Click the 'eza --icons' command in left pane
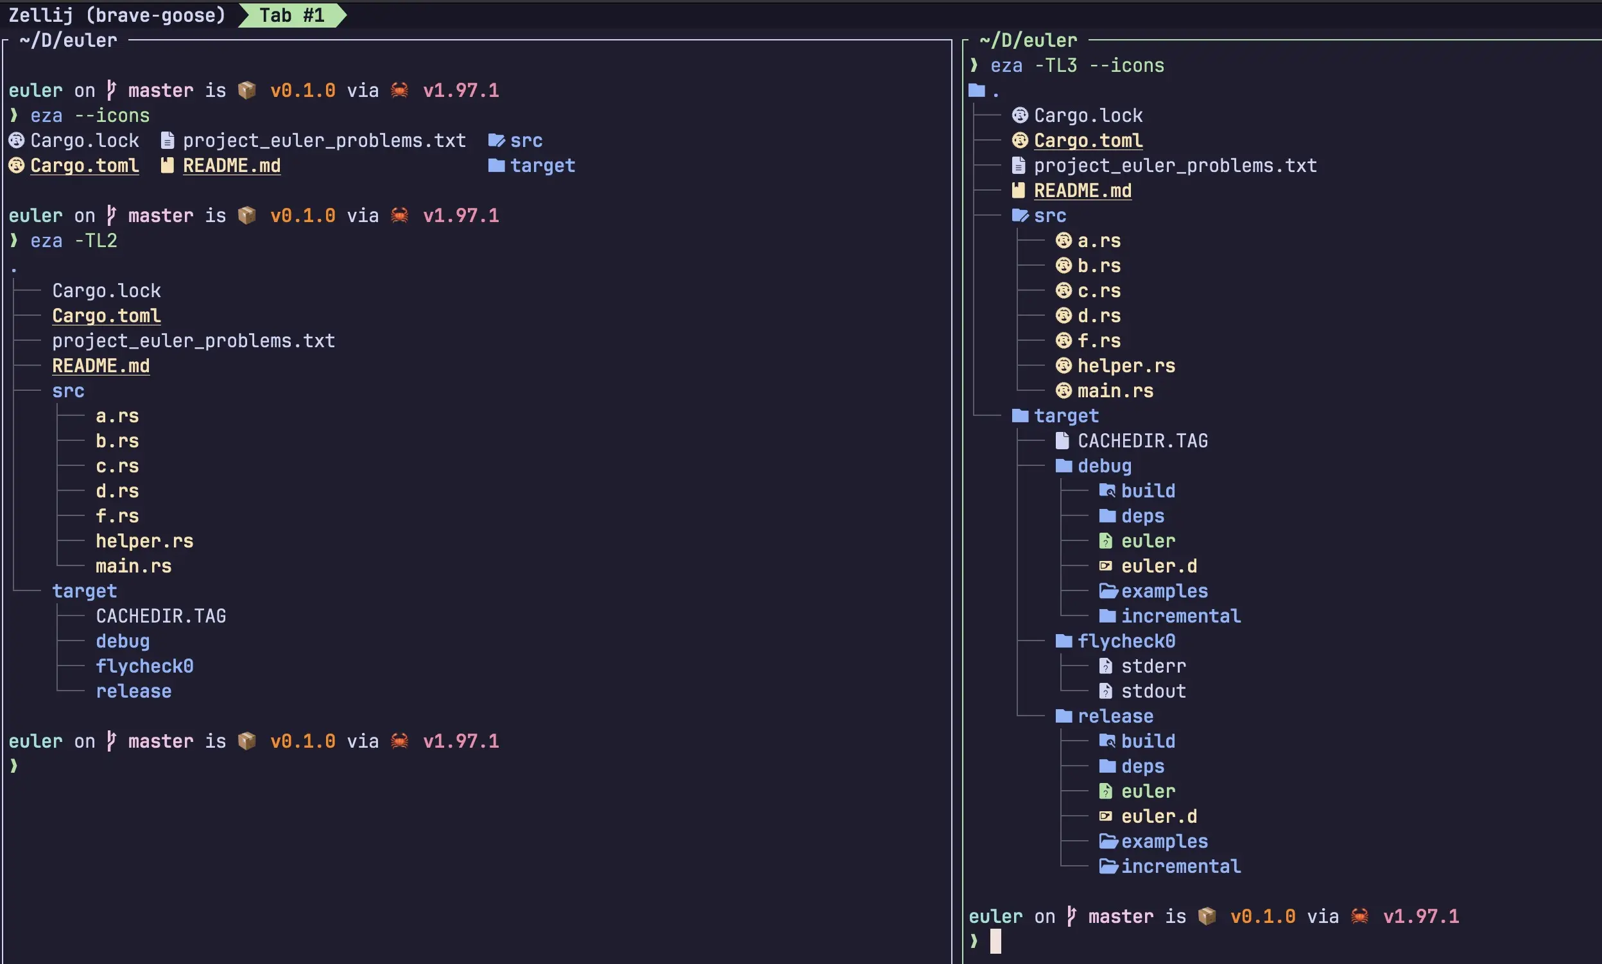The image size is (1602, 964). point(90,116)
